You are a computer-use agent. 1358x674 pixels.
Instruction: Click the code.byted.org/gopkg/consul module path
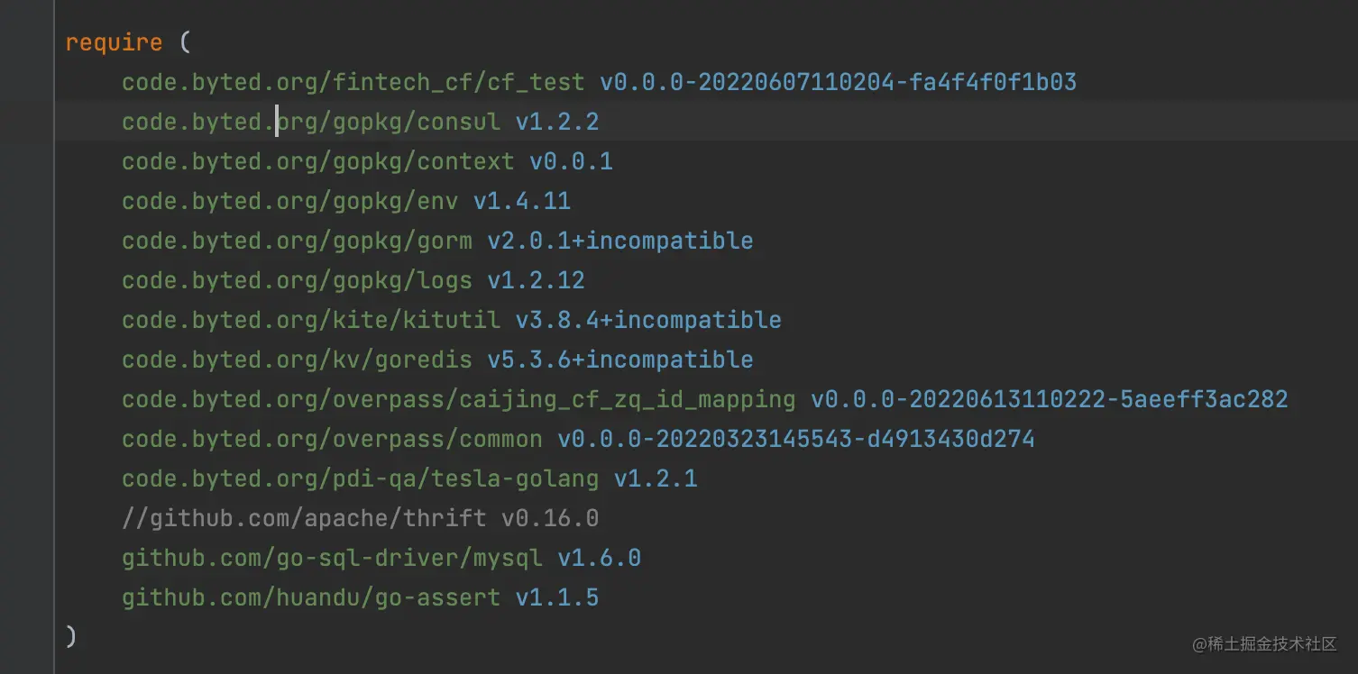point(311,122)
